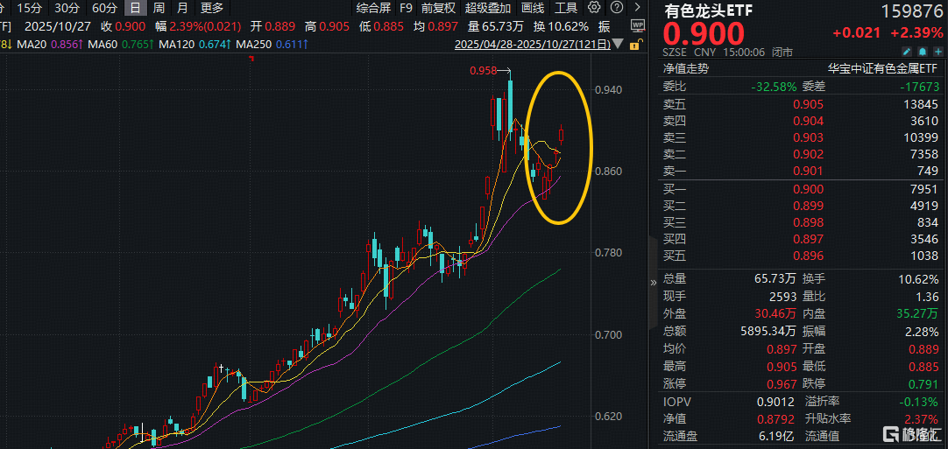Click the F9 button
This screenshot has width=948, height=449.
[x=406, y=8]
